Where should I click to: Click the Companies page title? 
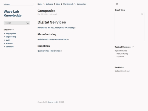[x=46, y=11]
